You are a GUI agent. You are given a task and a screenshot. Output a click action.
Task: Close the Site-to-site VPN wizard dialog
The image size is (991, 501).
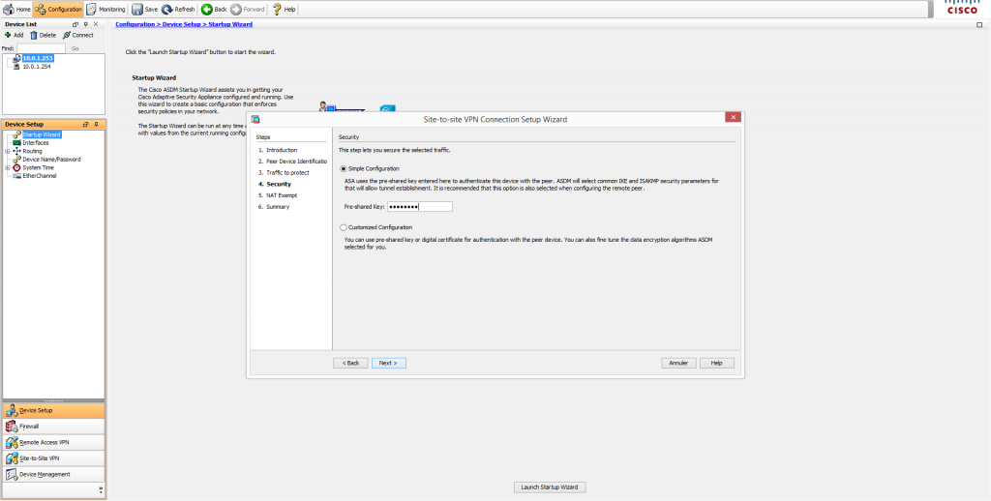pos(734,117)
